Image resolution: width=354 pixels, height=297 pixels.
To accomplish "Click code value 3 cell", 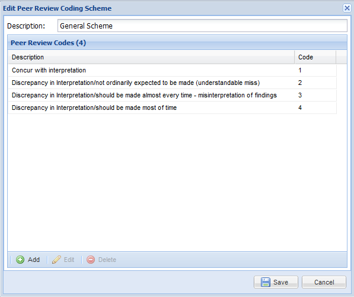I will point(315,95).
